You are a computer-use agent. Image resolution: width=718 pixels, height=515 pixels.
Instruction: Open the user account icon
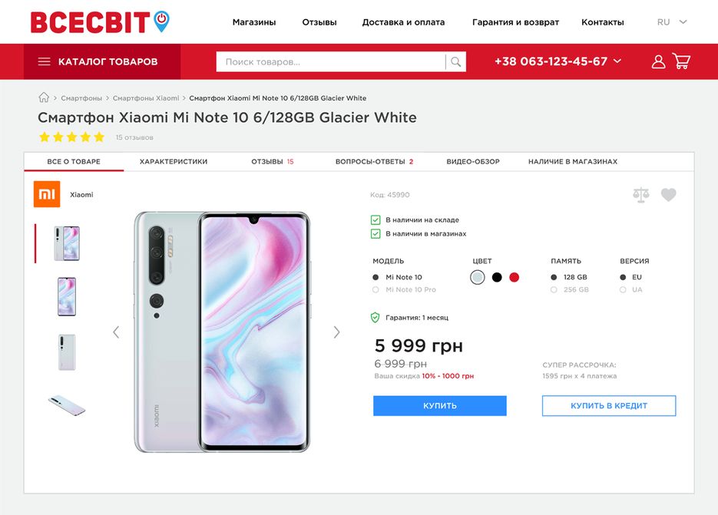[x=658, y=61]
